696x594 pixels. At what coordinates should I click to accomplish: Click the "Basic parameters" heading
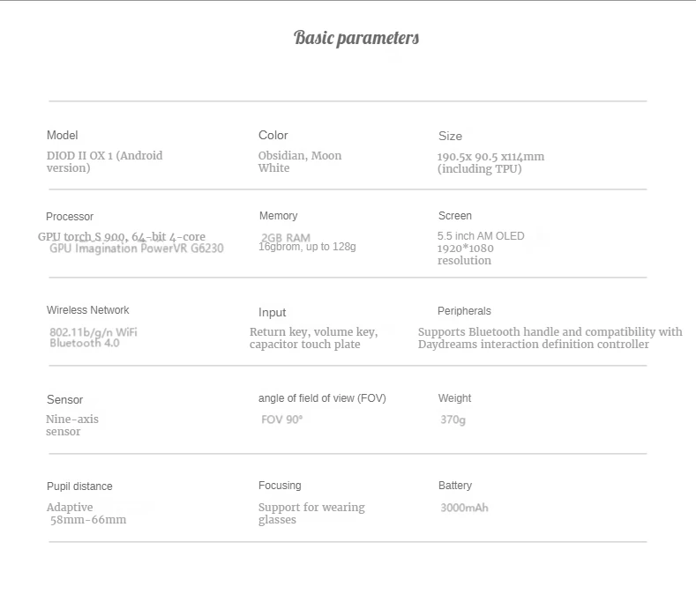tap(356, 38)
